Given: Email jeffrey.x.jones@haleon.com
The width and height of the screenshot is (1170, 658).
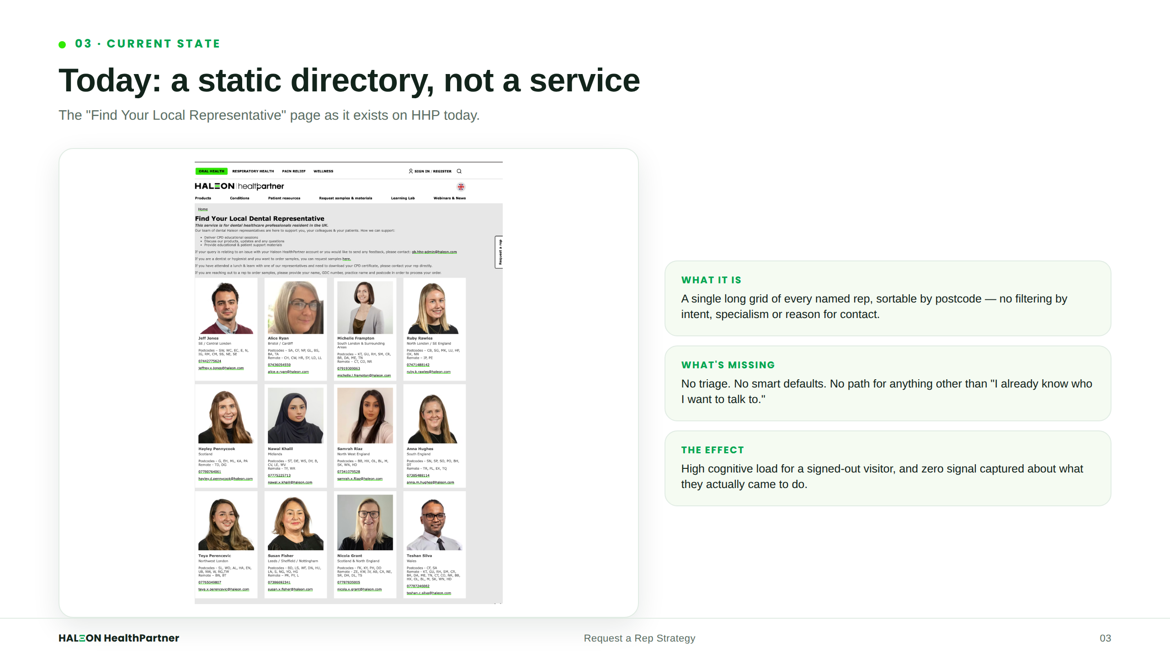Looking at the screenshot, I should pos(221,368).
